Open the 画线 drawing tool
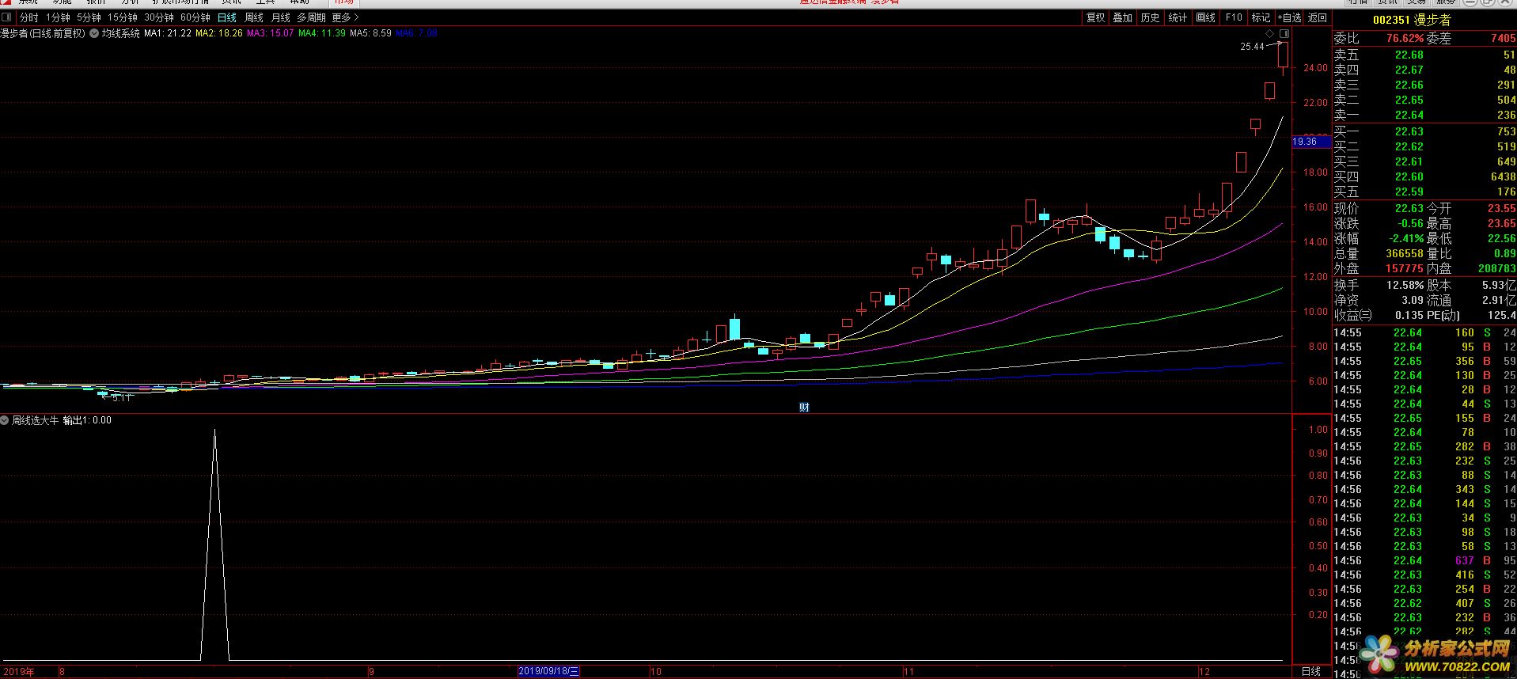This screenshot has width=1517, height=679. pyautogui.click(x=1205, y=17)
